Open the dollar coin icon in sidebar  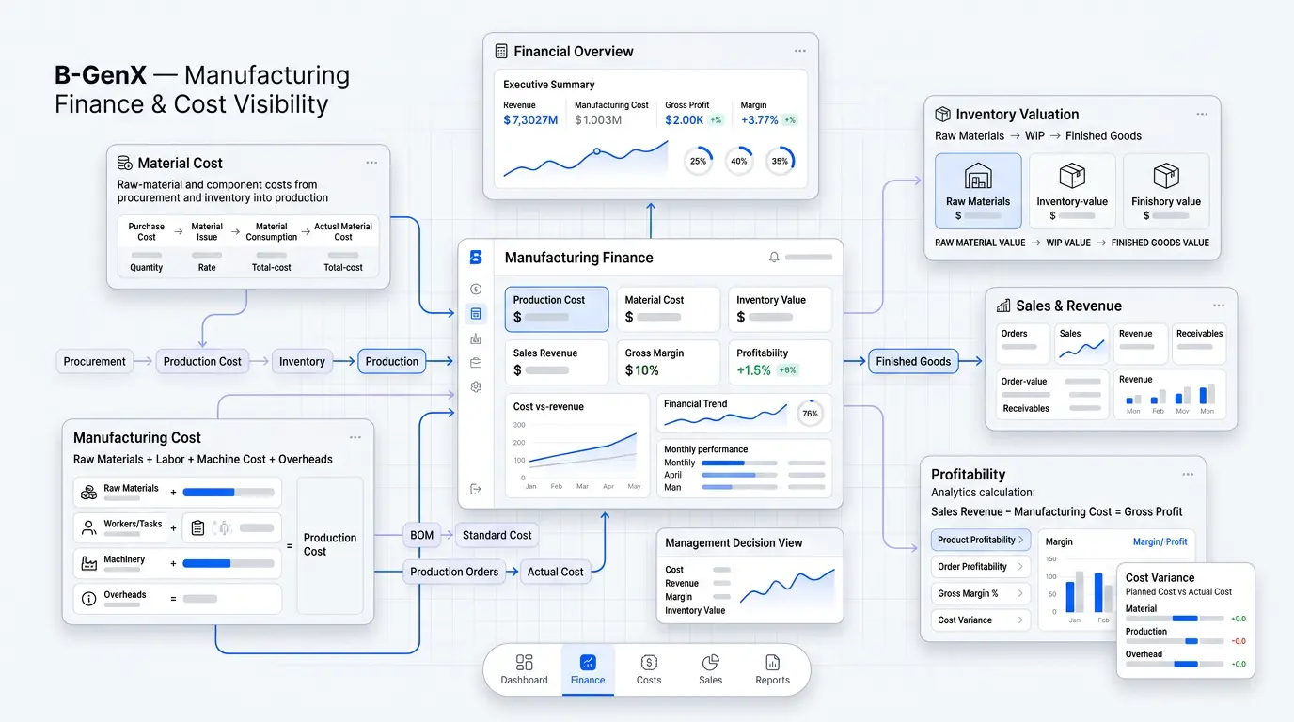[476, 289]
